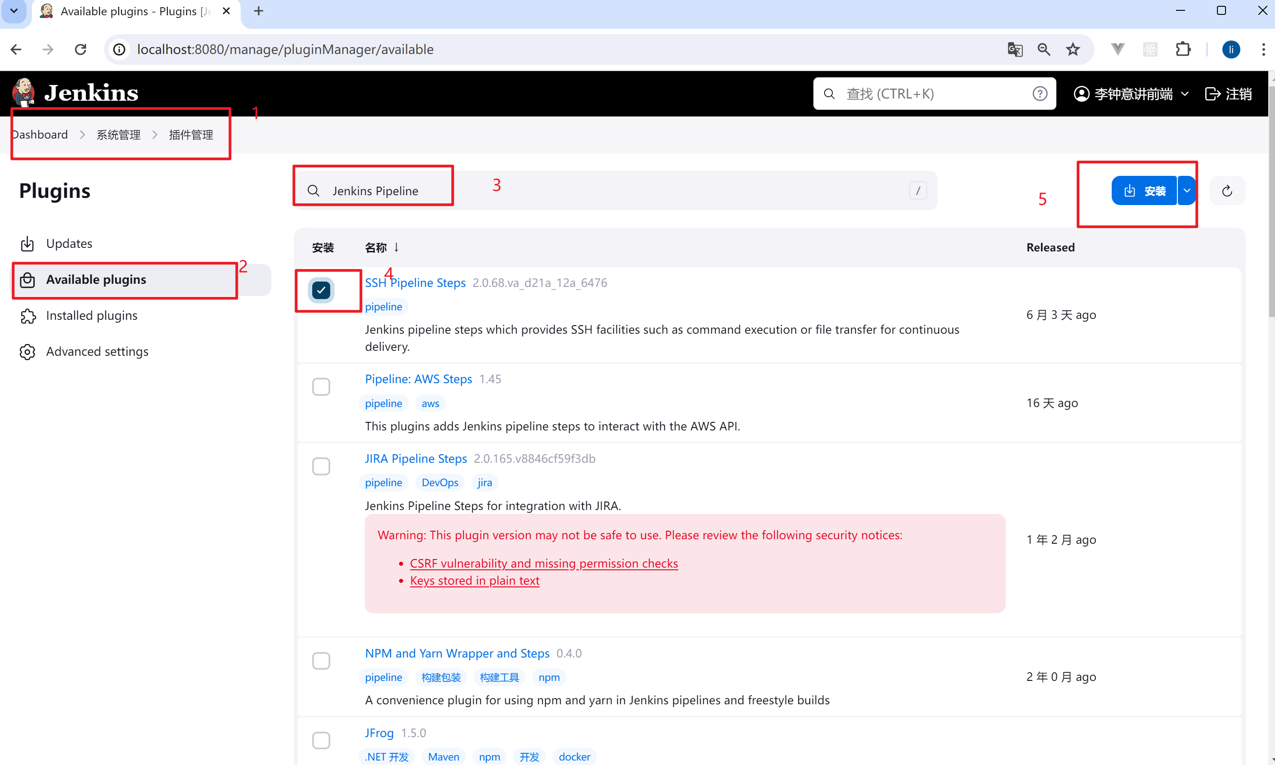Open browser zoom magnifier icon
This screenshot has width=1275, height=765.
pyautogui.click(x=1044, y=49)
